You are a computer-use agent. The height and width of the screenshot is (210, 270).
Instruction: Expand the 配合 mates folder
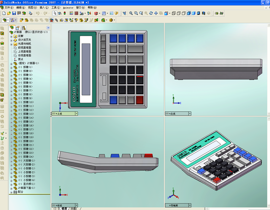(11, 192)
